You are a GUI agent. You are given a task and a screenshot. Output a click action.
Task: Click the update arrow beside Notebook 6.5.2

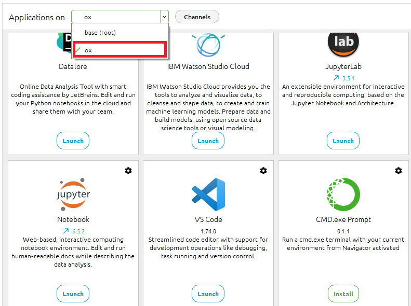(66, 231)
